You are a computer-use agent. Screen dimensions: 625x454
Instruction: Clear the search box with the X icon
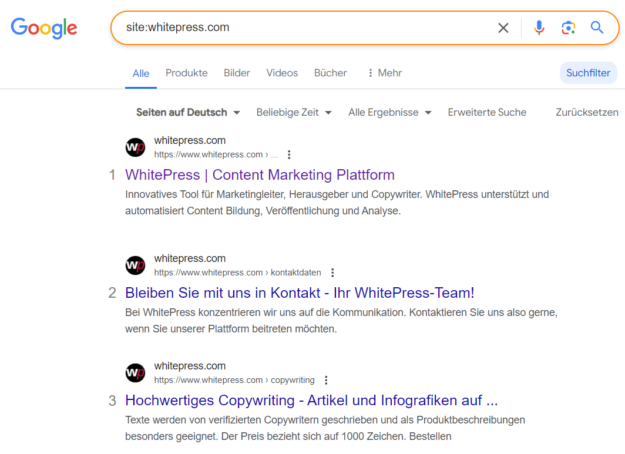point(503,28)
